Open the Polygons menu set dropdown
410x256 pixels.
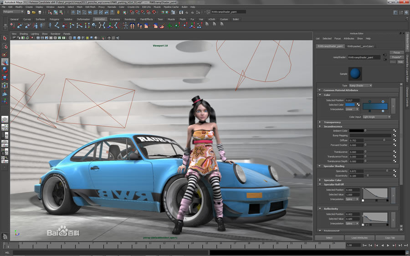13,12
